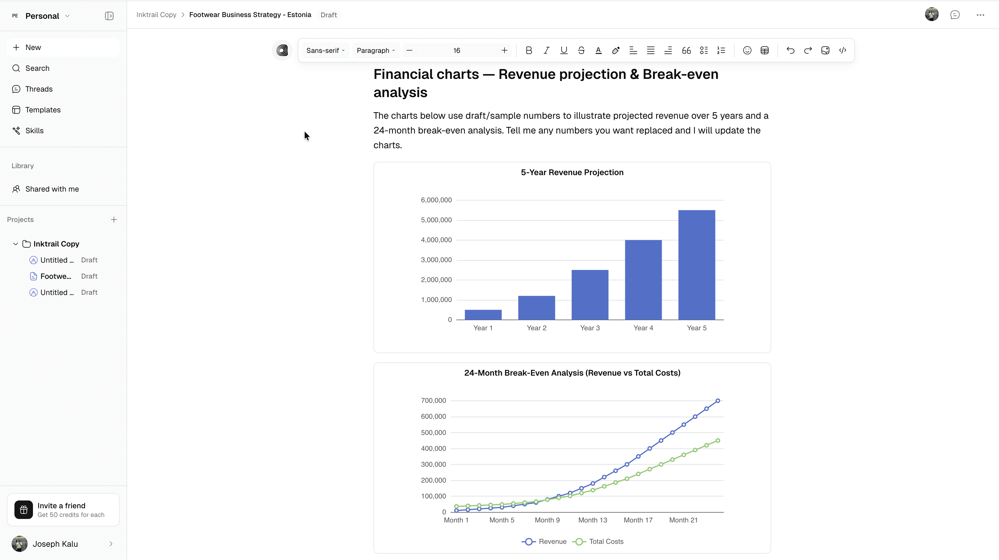Open the Sans-serif font dropdown
Viewport: 999px width, 560px height.
[x=325, y=50]
